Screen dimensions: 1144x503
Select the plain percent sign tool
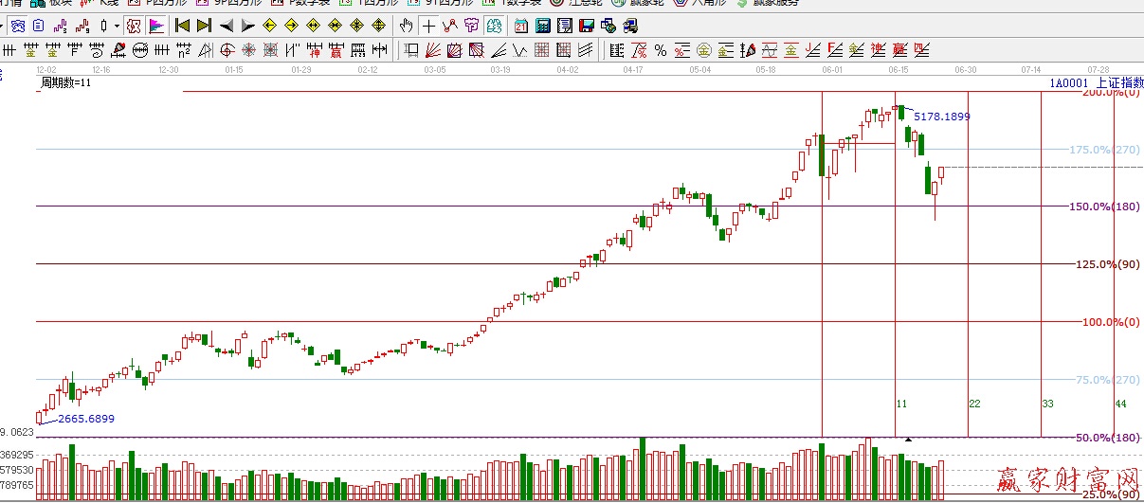click(x=661, y=50)
